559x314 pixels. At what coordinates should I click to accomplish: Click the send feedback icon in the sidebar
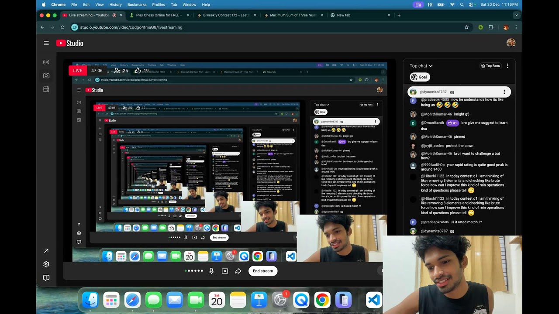coord(46,278)
